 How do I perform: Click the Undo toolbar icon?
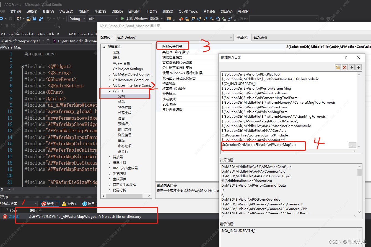tap(49, 19)
